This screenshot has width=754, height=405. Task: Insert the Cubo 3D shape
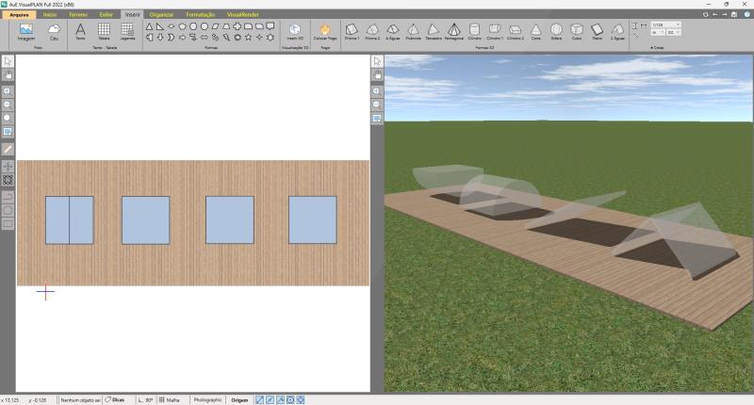tap(577, 32)
